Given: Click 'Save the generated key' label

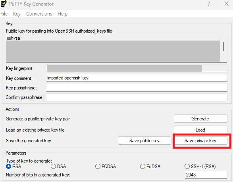Looking at the screenshot, I should pyautogui.click(x=29, y=141).
